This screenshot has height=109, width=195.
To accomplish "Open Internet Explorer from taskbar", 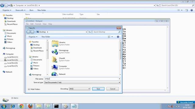I will click(x=13, y=106).
